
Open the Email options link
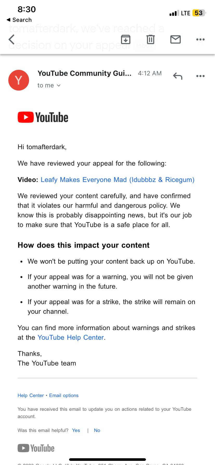pos(64,395)
